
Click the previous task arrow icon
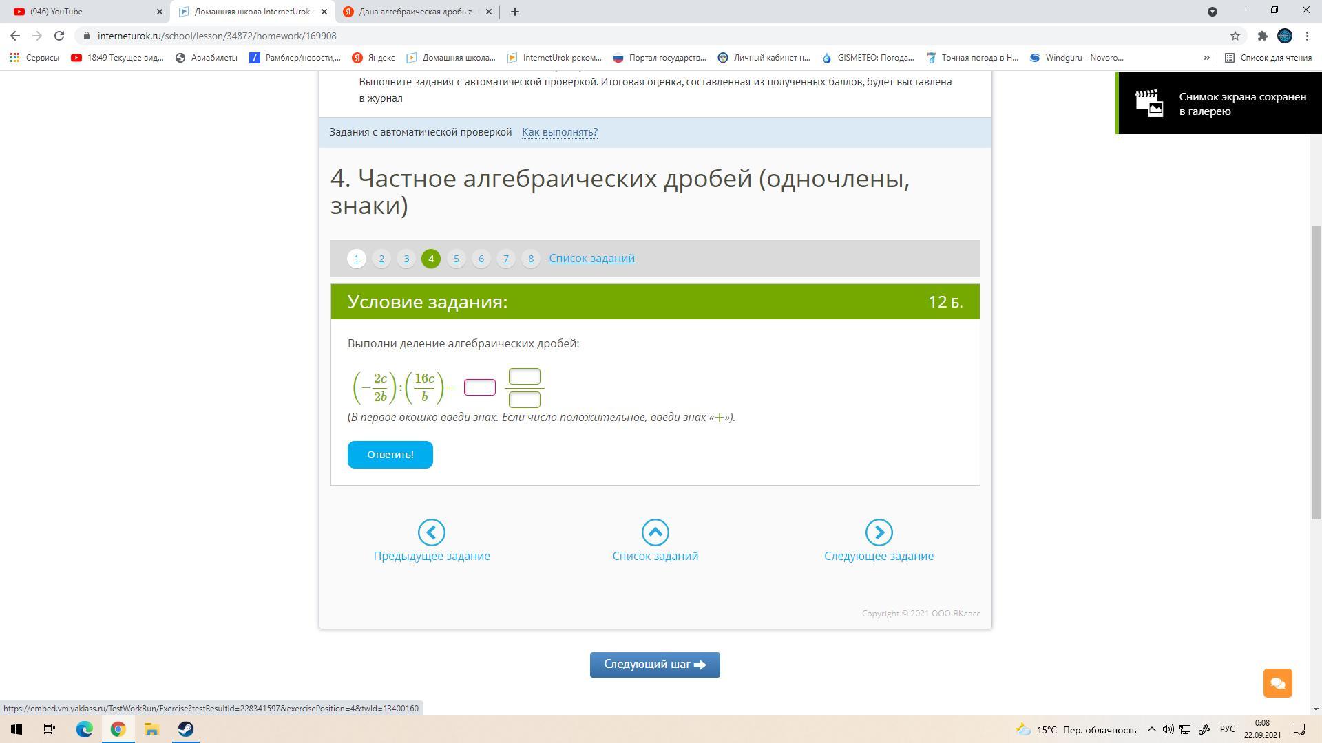point(432,532)
